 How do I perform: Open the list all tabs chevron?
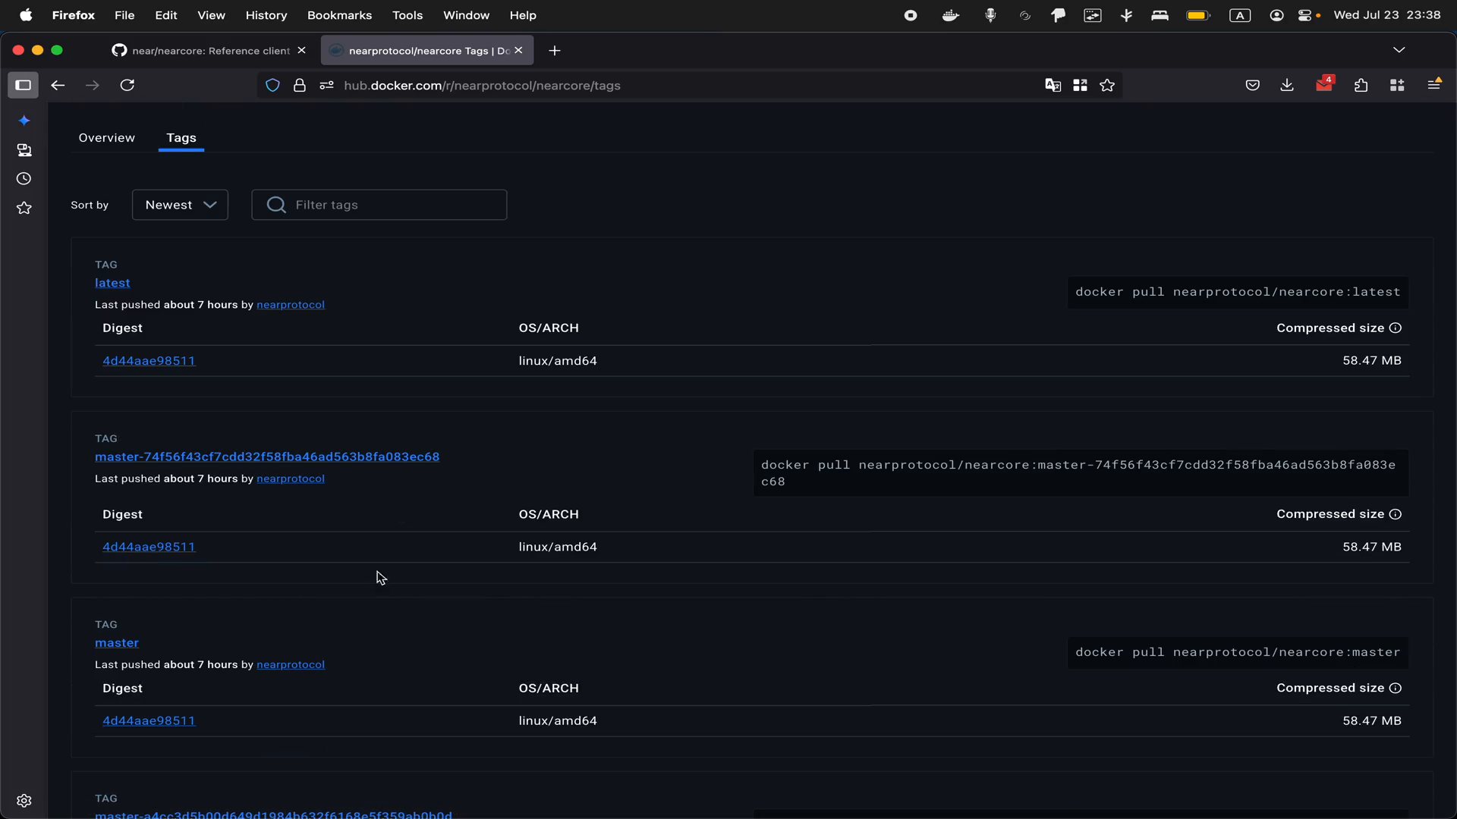pyautogui.click(x=1399, y=50)
